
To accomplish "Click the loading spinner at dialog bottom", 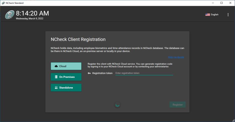I will pos(117,105).
